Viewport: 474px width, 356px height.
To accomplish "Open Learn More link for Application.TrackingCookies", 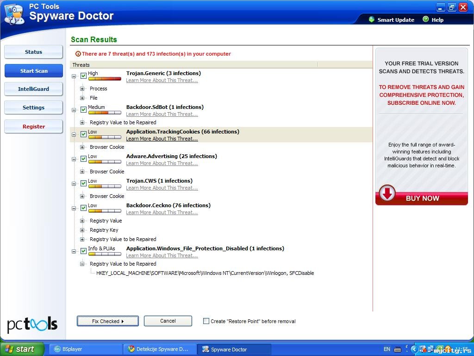I will tap(162, 139).
